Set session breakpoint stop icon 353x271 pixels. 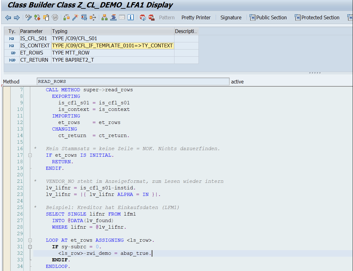coord(142,17)
